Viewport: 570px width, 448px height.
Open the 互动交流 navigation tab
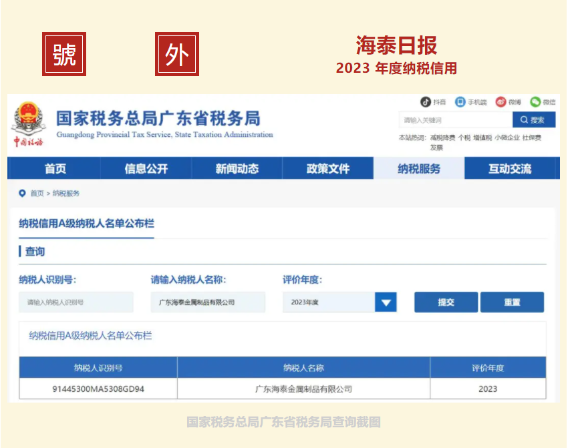pos(510,169)
